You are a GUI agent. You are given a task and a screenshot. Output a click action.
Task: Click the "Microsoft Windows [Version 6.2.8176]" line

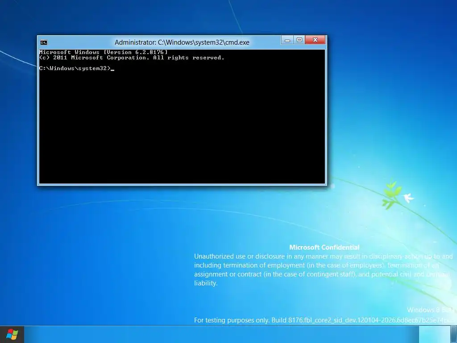(x=104, y=52)
